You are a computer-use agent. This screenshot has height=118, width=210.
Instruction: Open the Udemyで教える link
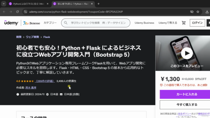tap(168, 23)
